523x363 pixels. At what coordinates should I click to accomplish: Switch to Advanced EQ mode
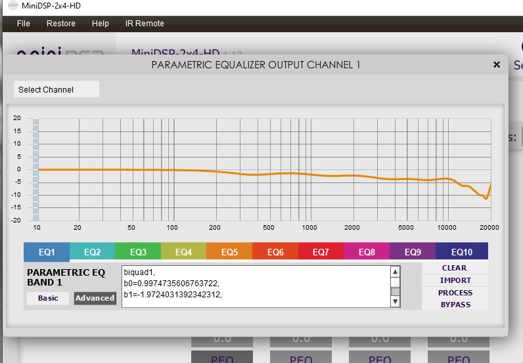tap(95, 298)
